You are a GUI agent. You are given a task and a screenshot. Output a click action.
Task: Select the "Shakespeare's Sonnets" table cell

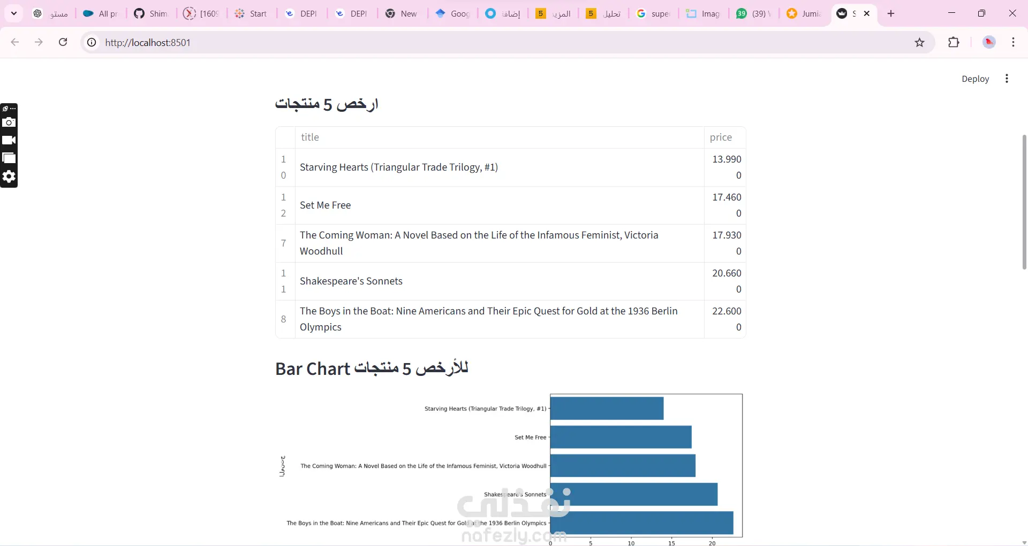[500, 281]
